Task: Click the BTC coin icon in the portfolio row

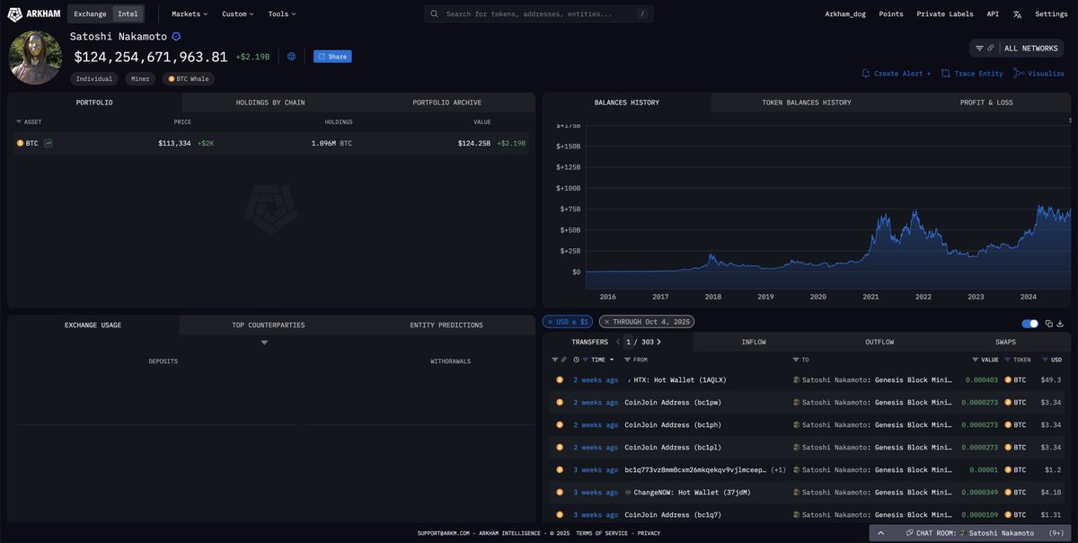Action: coord(20,143)
